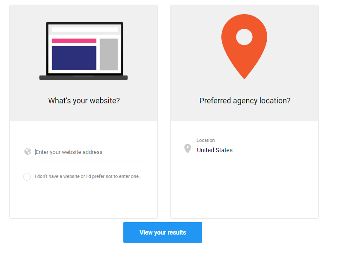337x253 pixels.
Task: Select the no-website radio button
Action: pyautogui.click(x=27, y=177)
